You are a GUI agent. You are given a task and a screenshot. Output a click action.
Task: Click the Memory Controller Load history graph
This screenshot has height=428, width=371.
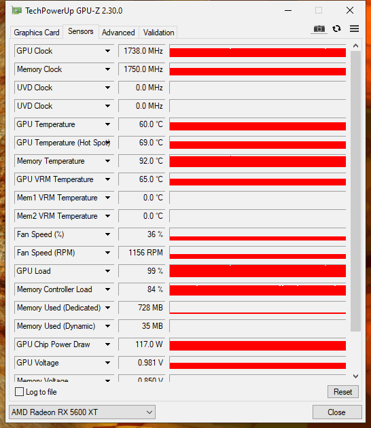(x=258, y=289)
